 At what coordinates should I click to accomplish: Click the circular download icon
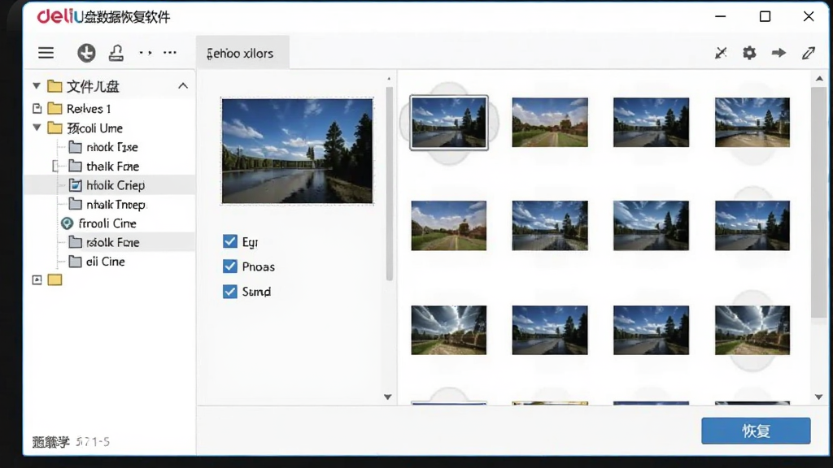click(x=86, y=53)
